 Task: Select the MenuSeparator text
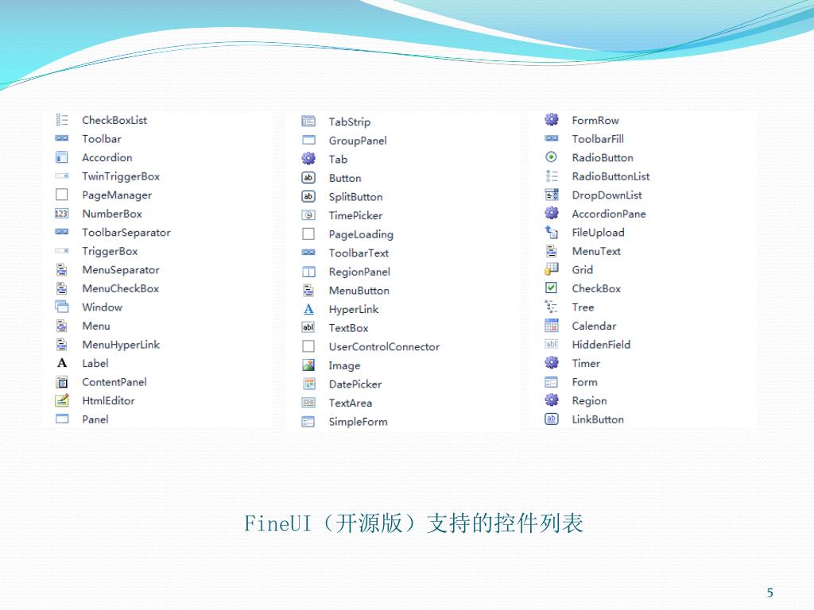pyautogui.click(x=121, y=270)
